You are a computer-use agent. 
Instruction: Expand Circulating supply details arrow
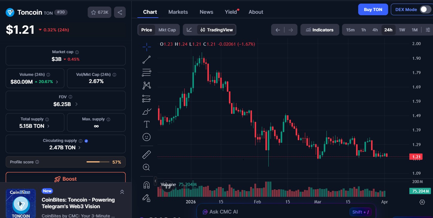(80, 148)
